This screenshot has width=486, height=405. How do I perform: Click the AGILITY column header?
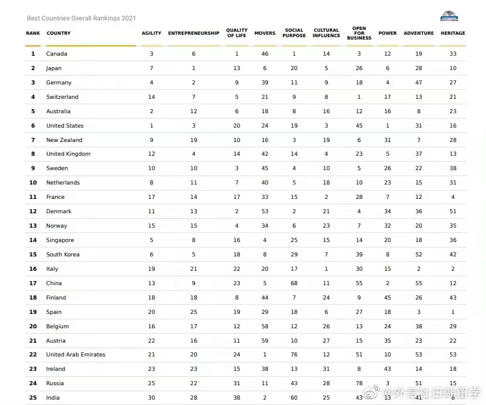[x=152, y=33]
